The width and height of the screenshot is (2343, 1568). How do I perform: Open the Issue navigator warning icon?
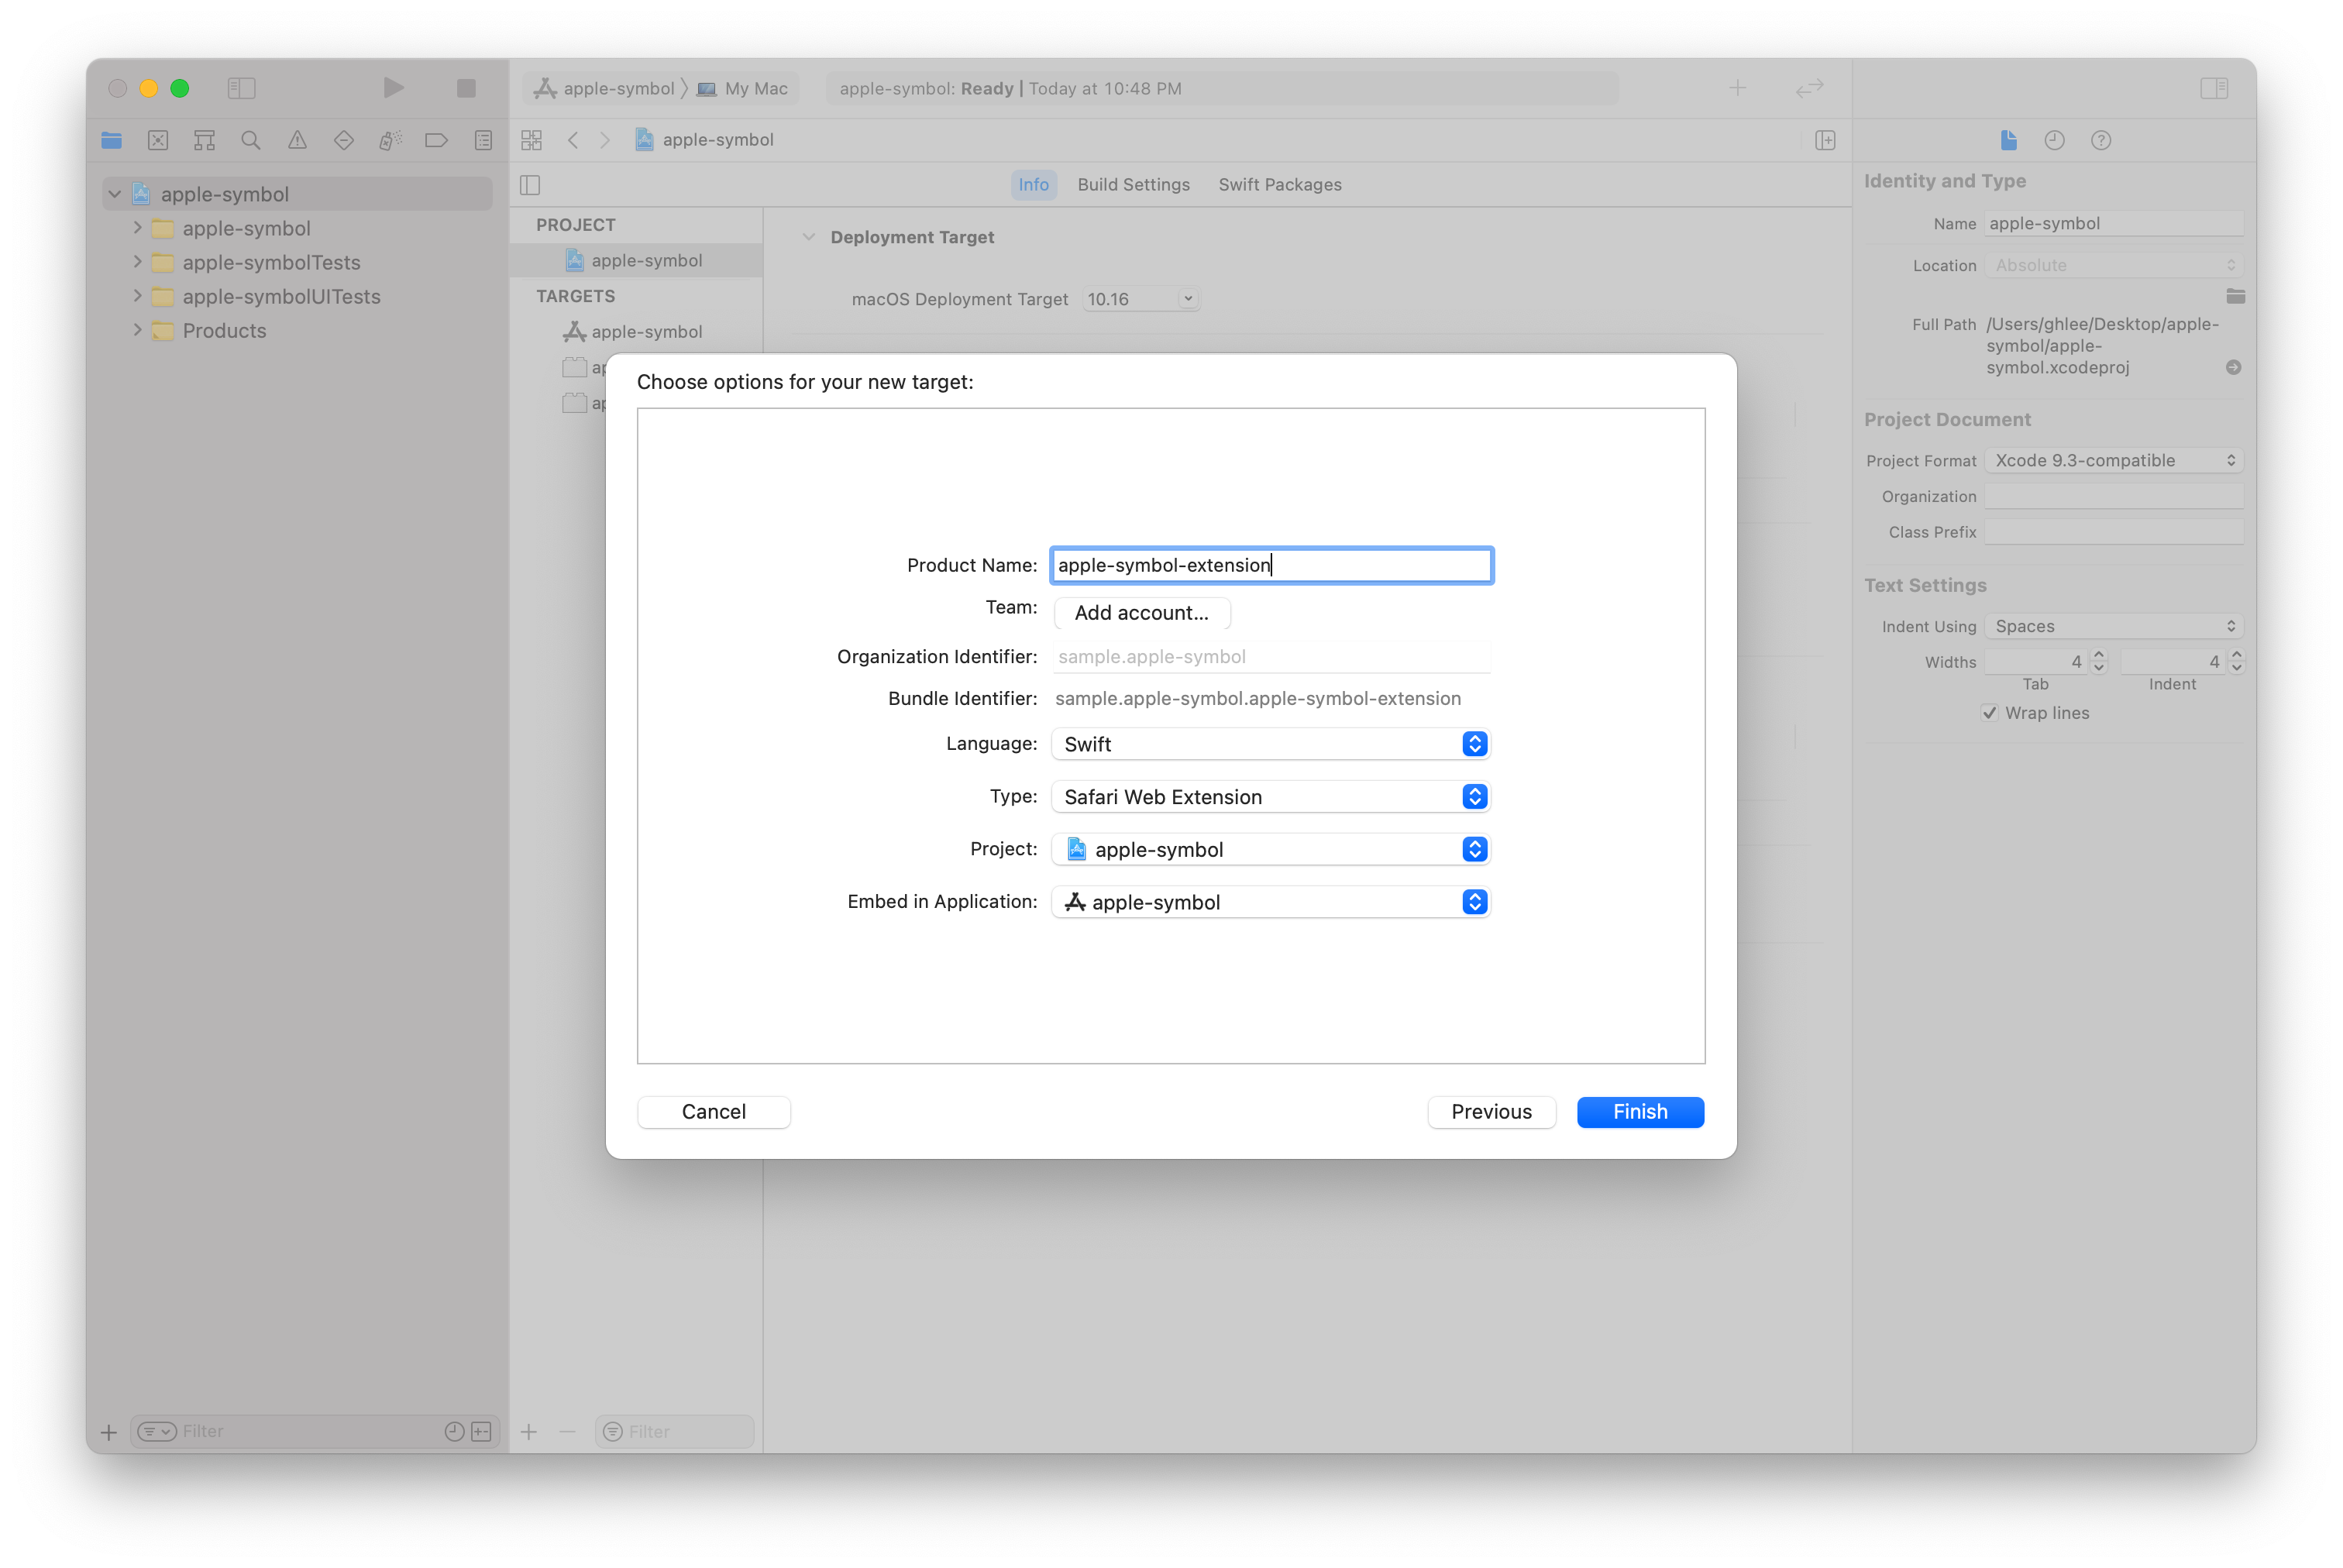[297, 140]
